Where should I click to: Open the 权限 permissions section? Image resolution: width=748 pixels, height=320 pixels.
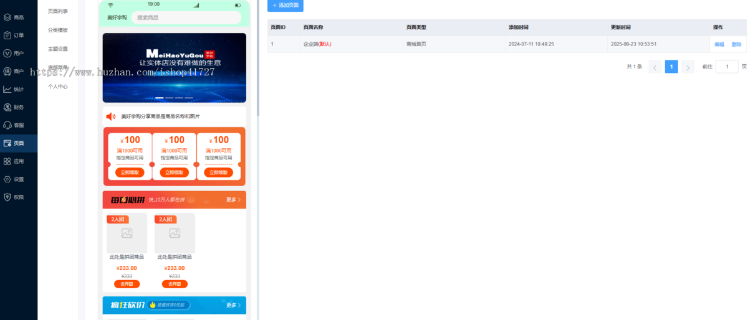[19, 197]
